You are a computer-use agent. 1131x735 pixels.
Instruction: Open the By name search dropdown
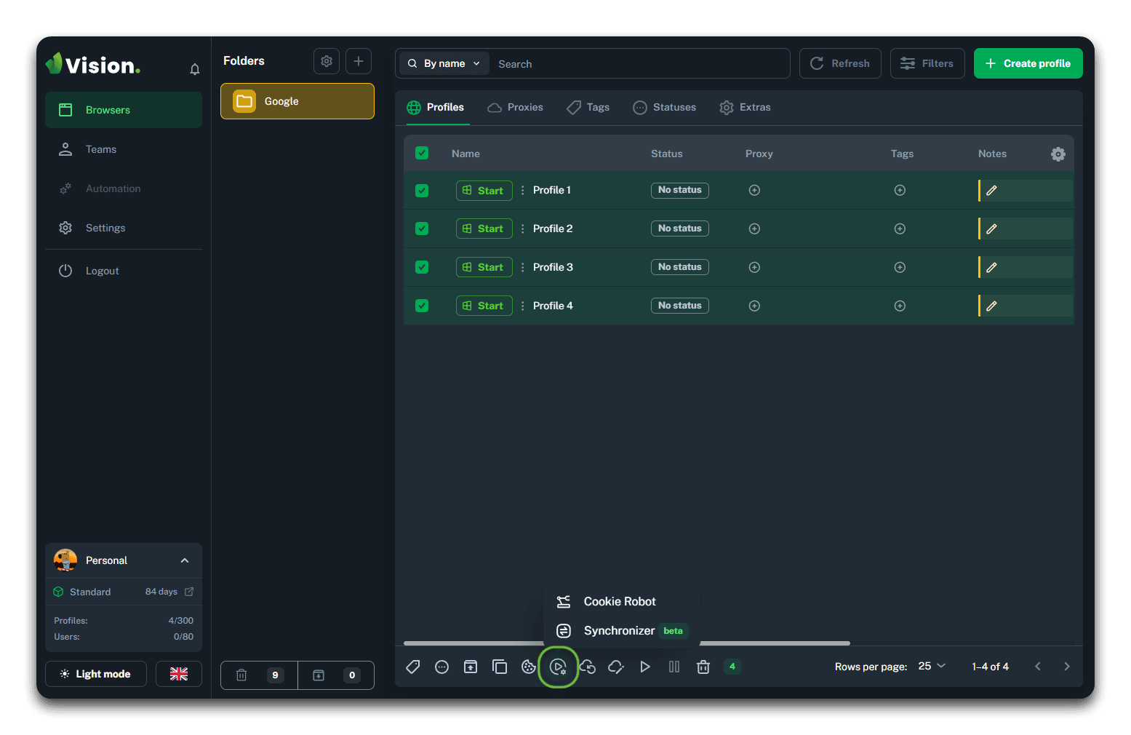[x=444, y=64]
